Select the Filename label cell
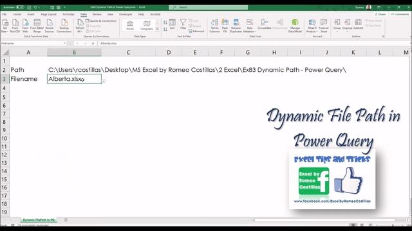 pos(28,79)
